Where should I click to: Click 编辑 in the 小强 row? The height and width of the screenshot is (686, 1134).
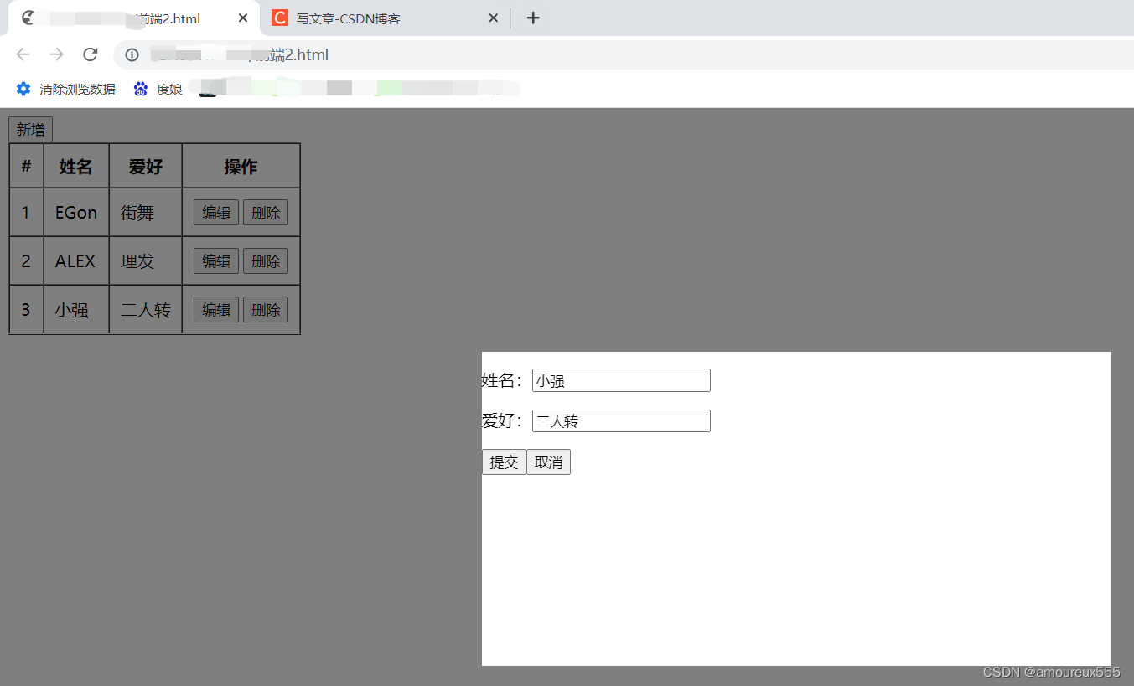(215, 309)
